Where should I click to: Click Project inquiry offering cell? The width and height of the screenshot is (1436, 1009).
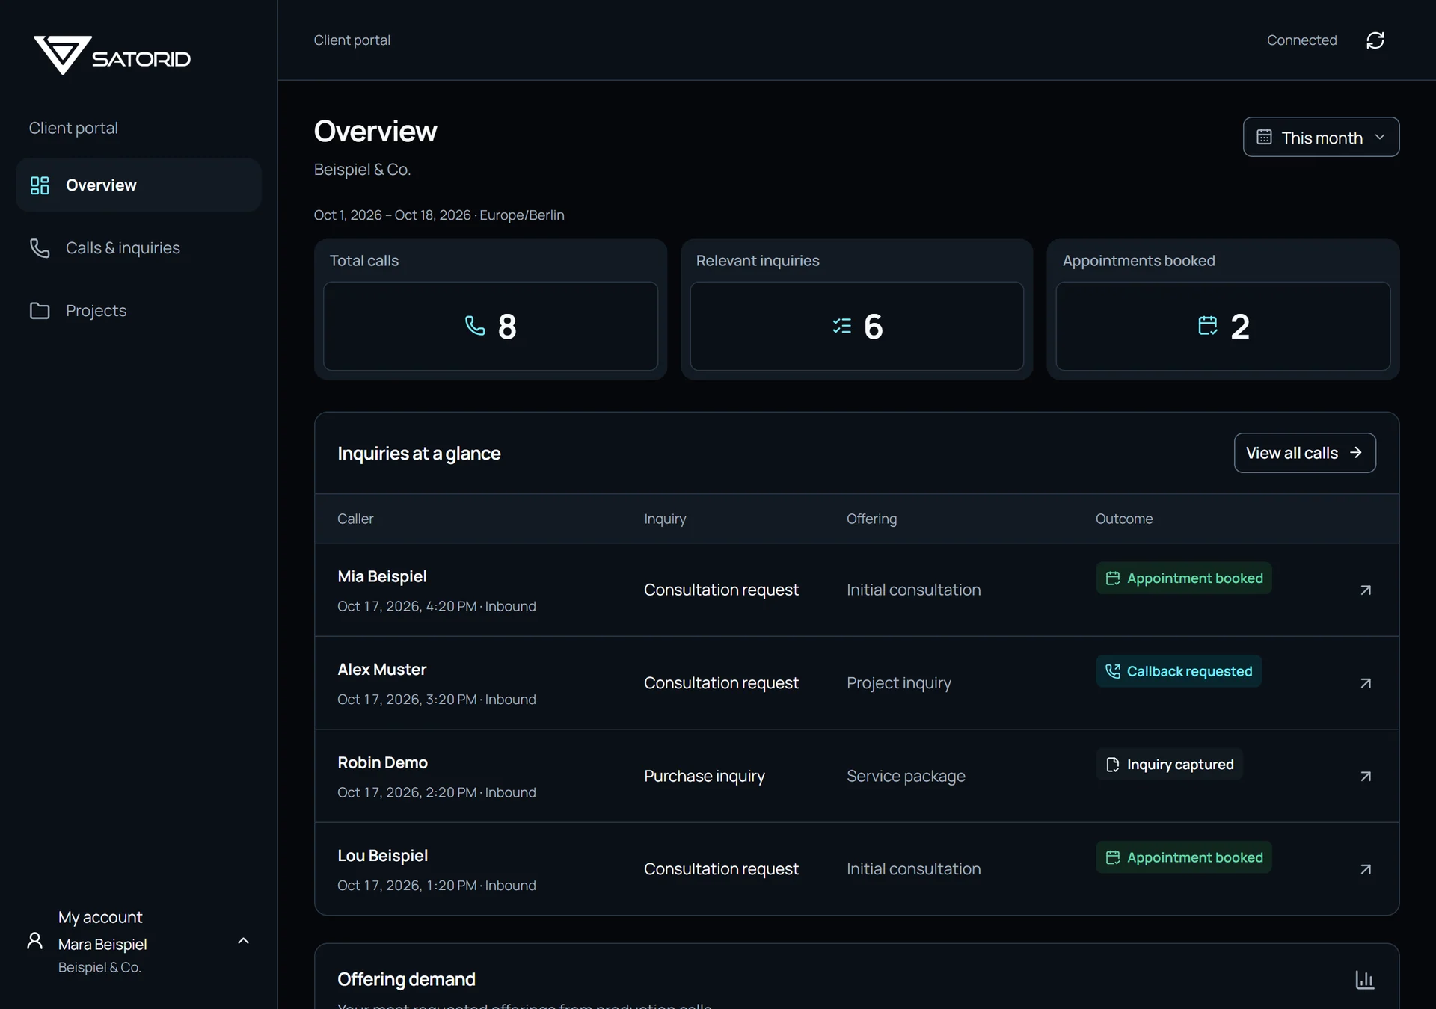pos(898,683)
